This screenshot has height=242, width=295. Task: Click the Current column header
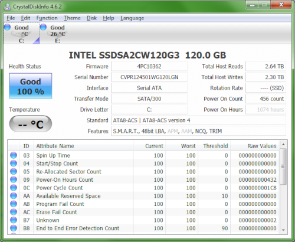click(x=149, y=146)
